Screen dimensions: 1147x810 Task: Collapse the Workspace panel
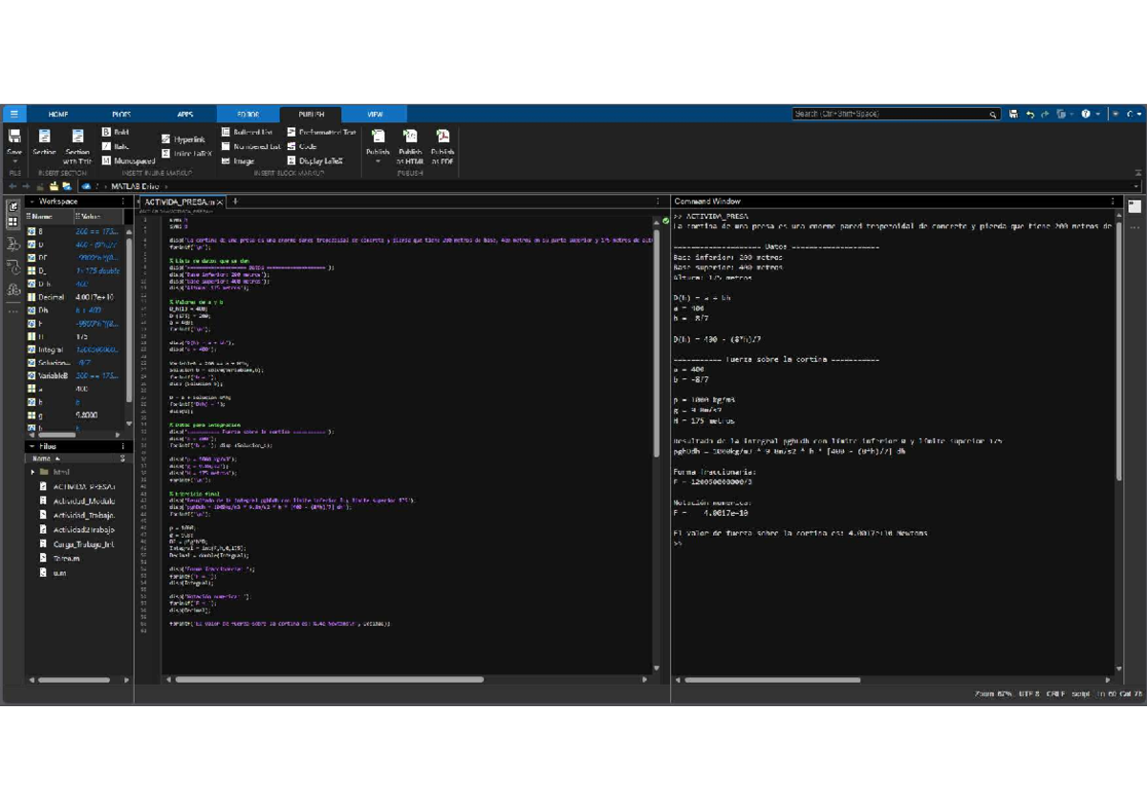pos(31,202)
